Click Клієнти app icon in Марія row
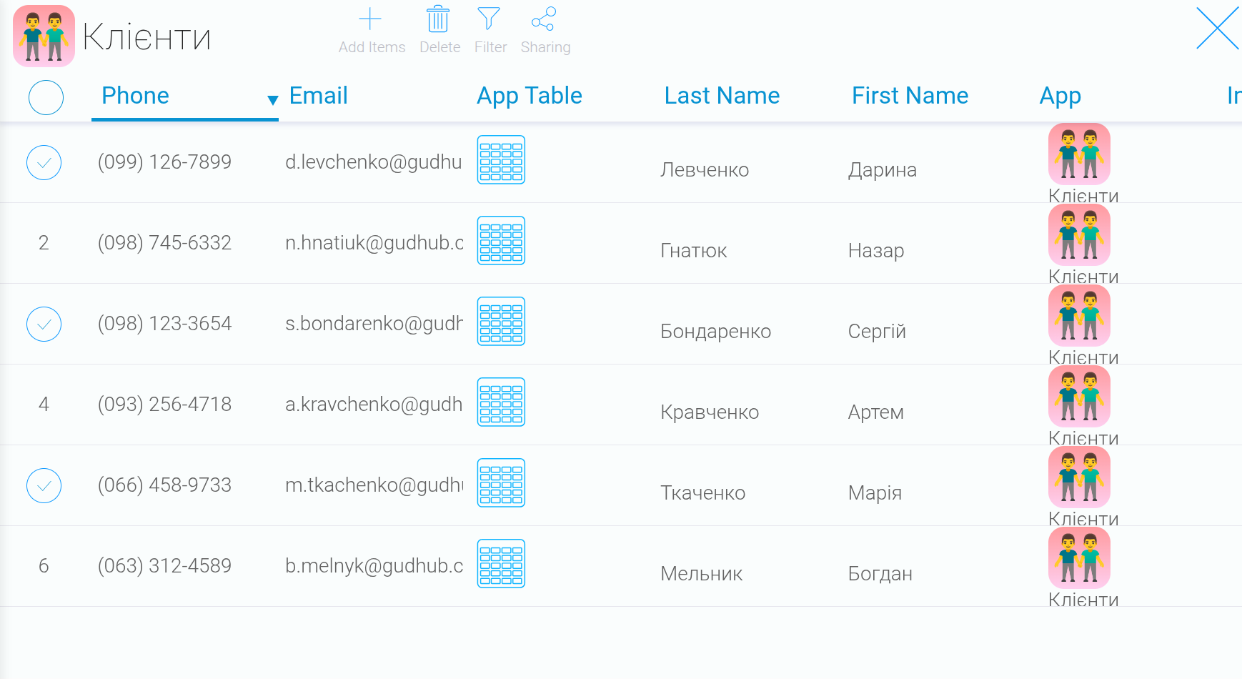This screenshot has height=679, width=1242. click(x=1079, y=477)
